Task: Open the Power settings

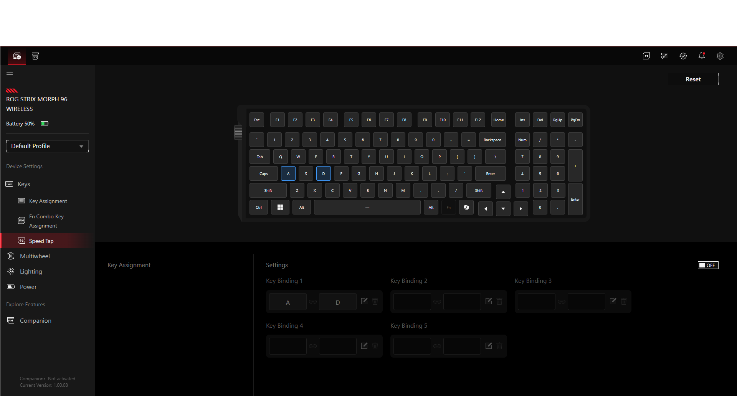Action: tap(28, 287)
